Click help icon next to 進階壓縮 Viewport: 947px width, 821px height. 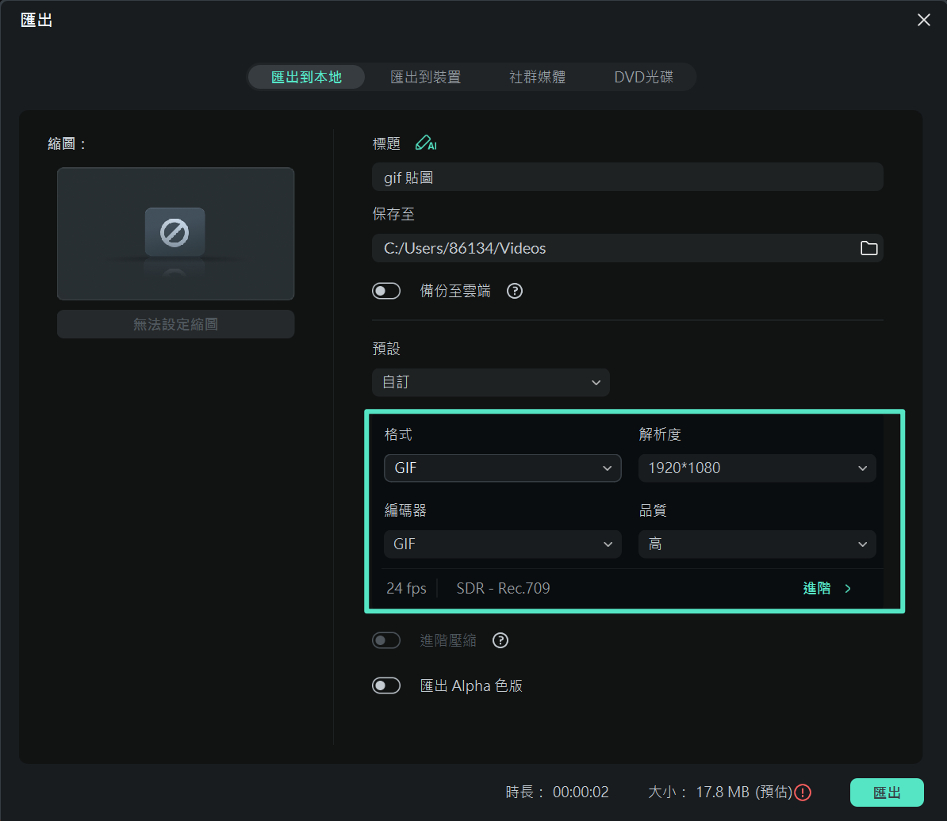coord(500,640)
